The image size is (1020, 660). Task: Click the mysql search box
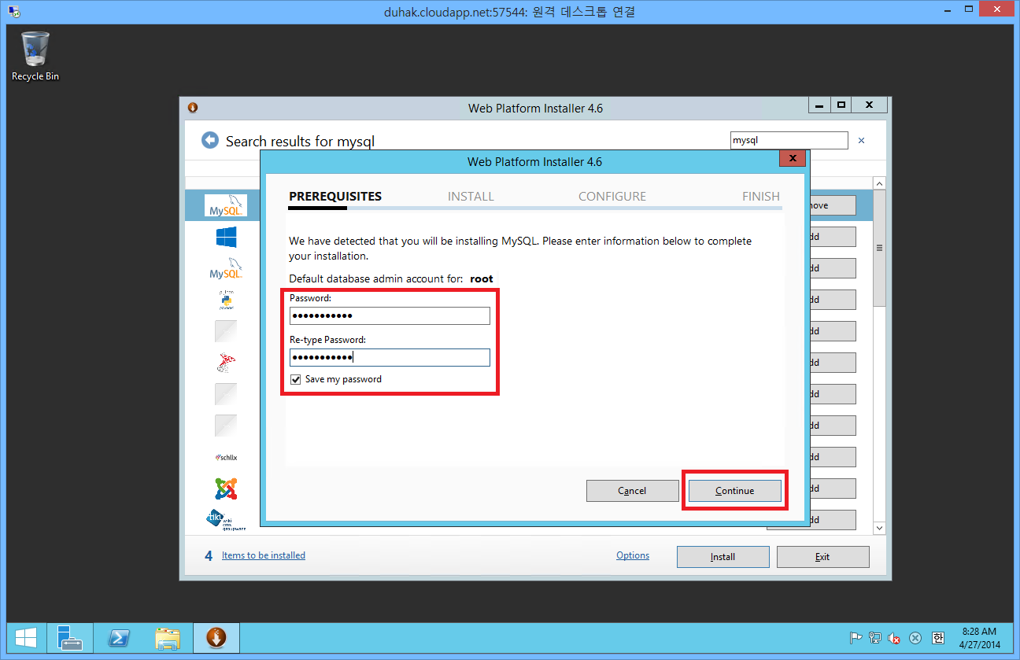tap(789, 141)
